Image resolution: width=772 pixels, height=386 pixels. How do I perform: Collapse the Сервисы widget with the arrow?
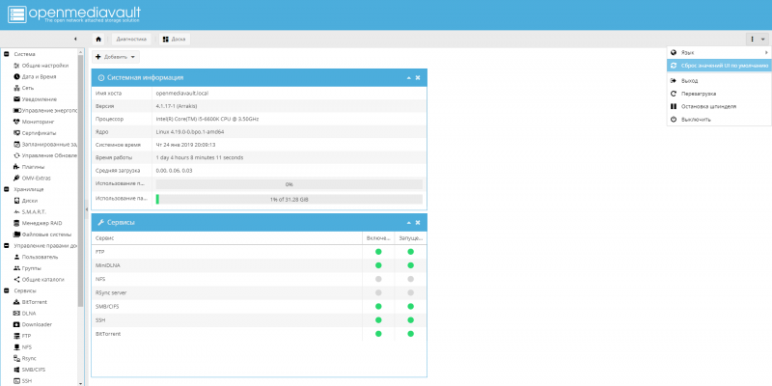click(x=408, y=222)
